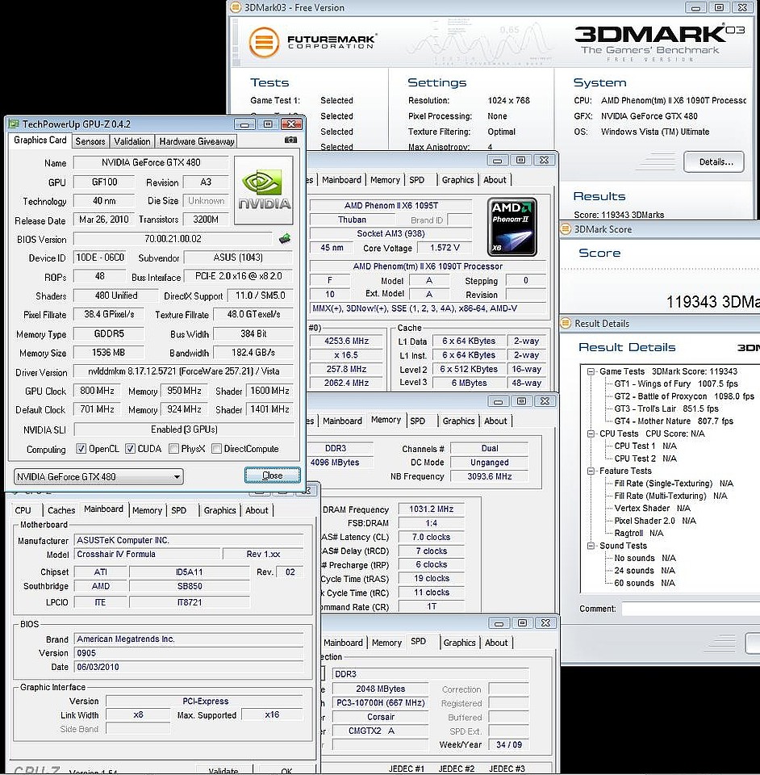
Task: Click the Validate button in CPU-Z
Action: tap(223, 770)
